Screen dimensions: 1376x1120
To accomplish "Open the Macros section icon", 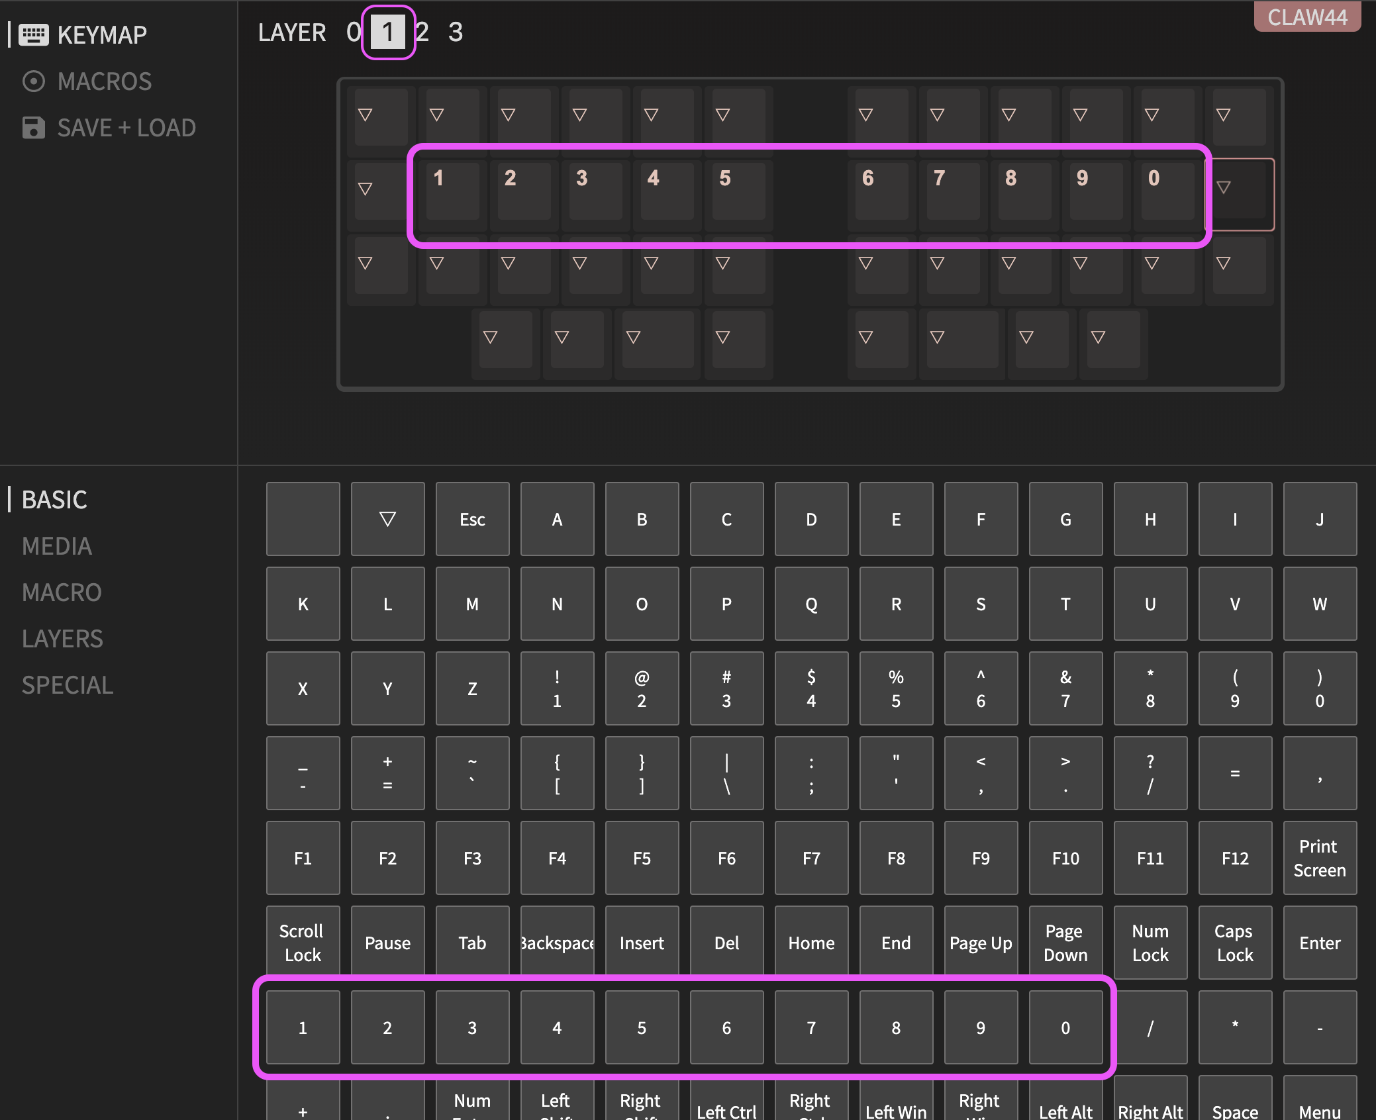I will click(x=33, y=81).
